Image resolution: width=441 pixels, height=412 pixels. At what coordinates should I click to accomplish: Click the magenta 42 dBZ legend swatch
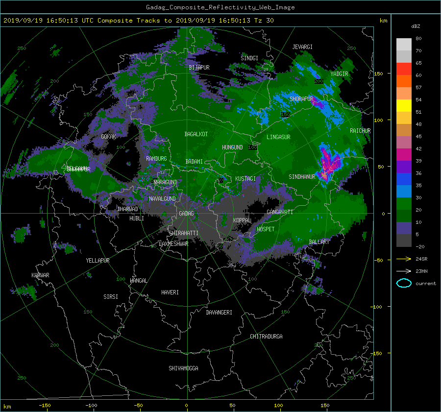pyautogui.click(x=404, y=154)
